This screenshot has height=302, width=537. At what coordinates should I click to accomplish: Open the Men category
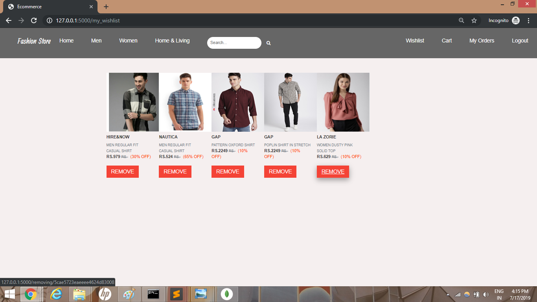click(96, 41)
